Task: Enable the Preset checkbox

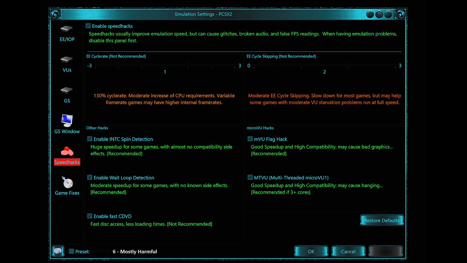Action: pyautogui.click(x=72, y=251)
